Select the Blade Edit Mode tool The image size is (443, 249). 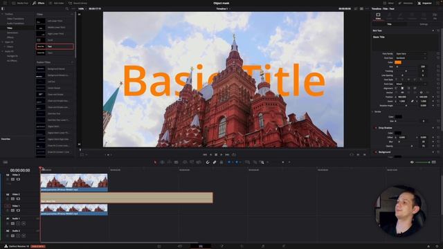pos(177,163)
